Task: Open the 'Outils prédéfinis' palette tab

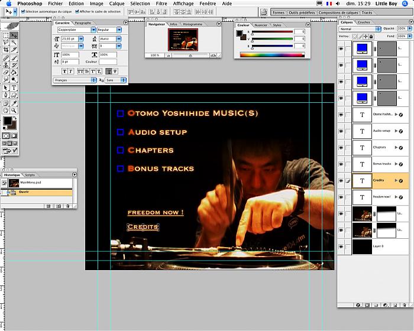Action: point(302,12)
